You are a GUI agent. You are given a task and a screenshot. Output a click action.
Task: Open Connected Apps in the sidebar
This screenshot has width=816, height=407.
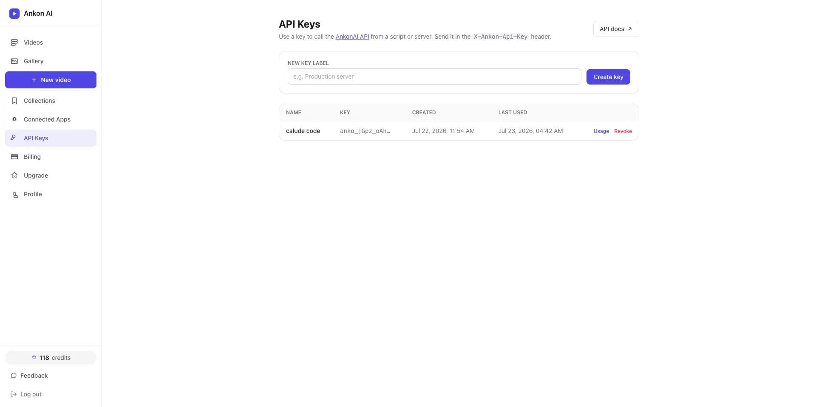coord(51,119)
